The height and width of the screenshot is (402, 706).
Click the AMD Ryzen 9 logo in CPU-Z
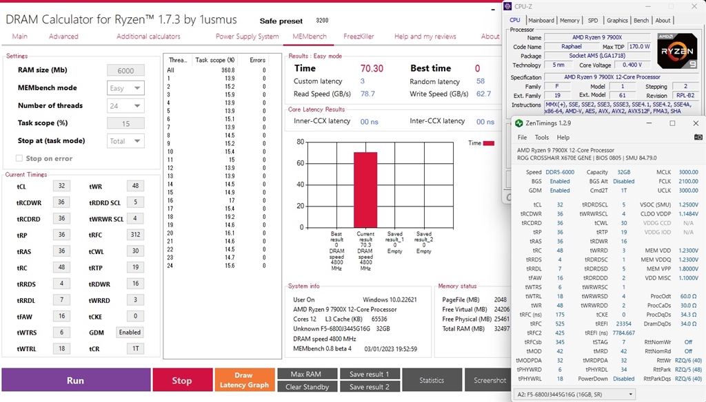click(677, 51)
